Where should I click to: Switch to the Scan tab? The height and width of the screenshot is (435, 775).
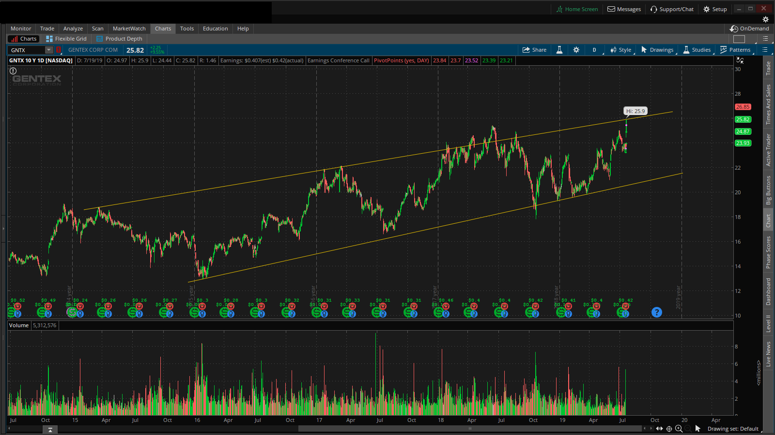[98, 29]
